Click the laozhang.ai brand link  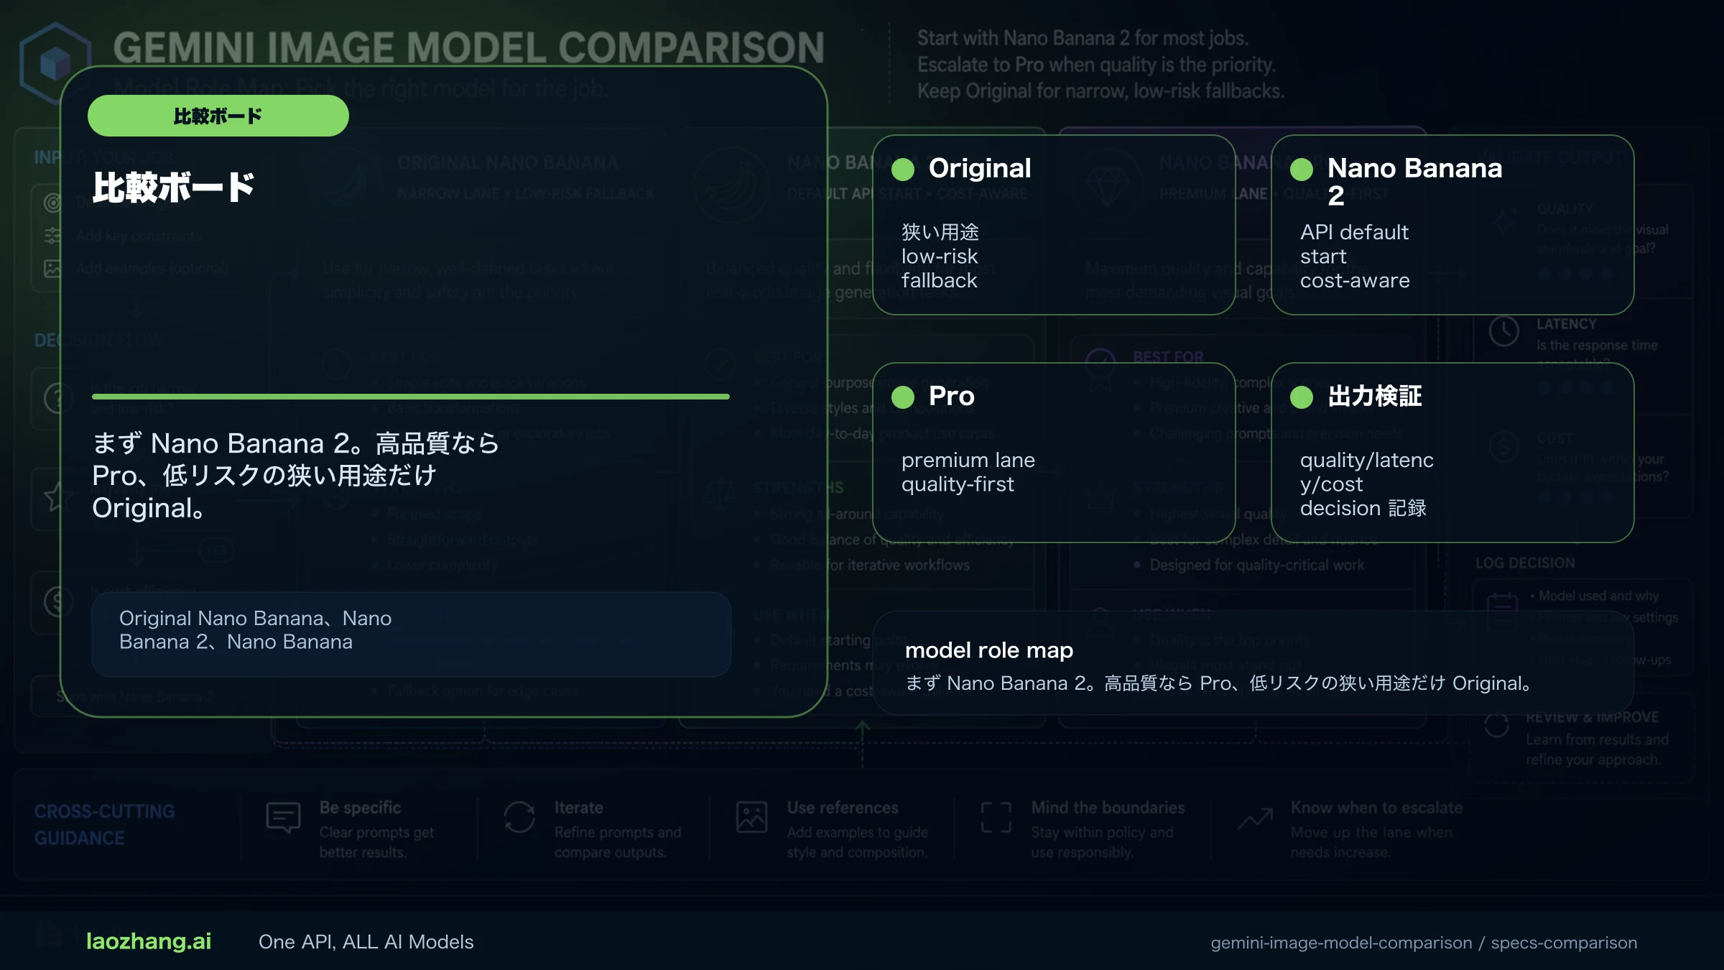(149, 941)
